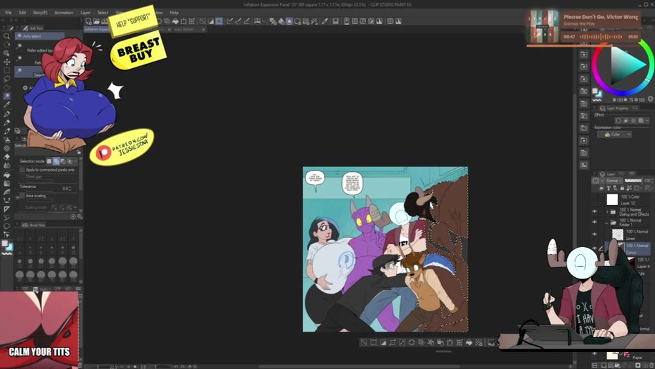
Task: Open the Normal blending mode dropdown
Action: point(614,180)
